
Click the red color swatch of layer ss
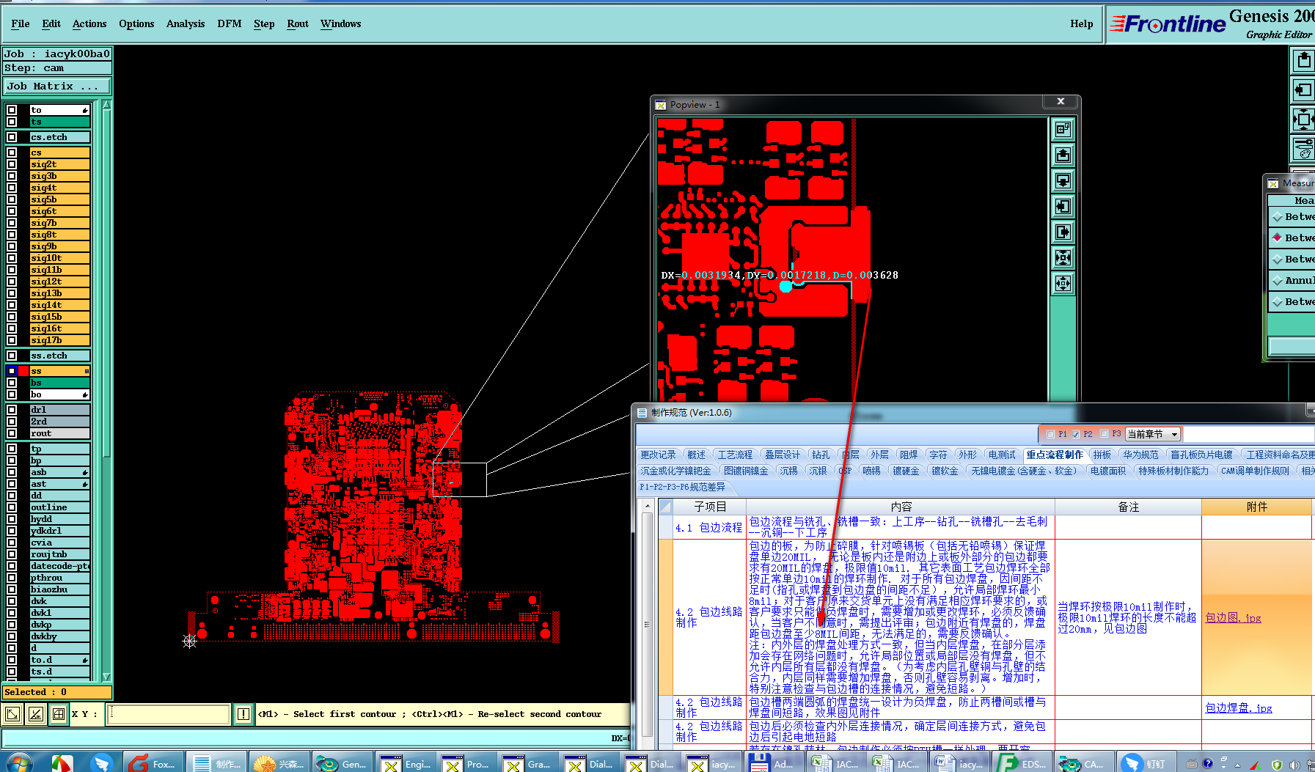pyautogui.click(x=23, y=371)
